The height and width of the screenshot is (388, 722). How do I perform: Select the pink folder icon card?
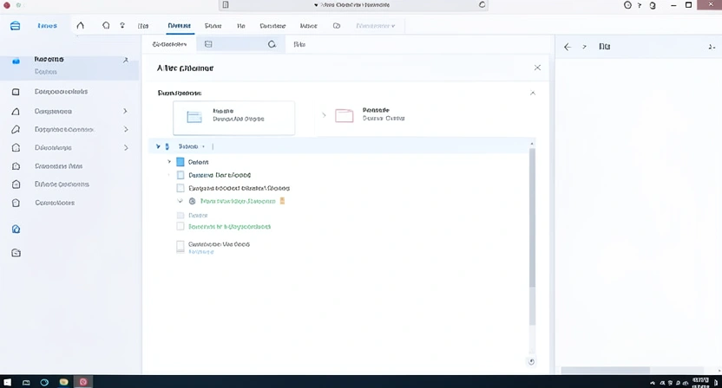(x=345, y=116)
